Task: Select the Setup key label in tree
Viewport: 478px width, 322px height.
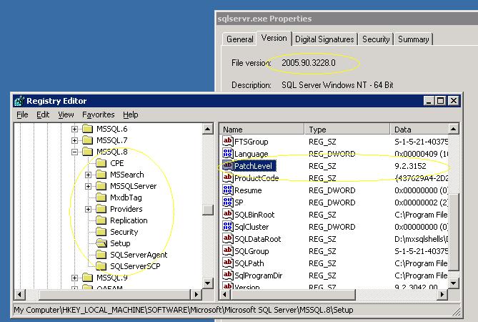Action: (120, 243)
